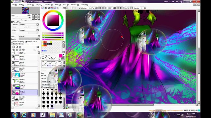Open the zoom percentage dropdown in toolbar
This screenshot has width=211, height=118.
coord(96,8)
